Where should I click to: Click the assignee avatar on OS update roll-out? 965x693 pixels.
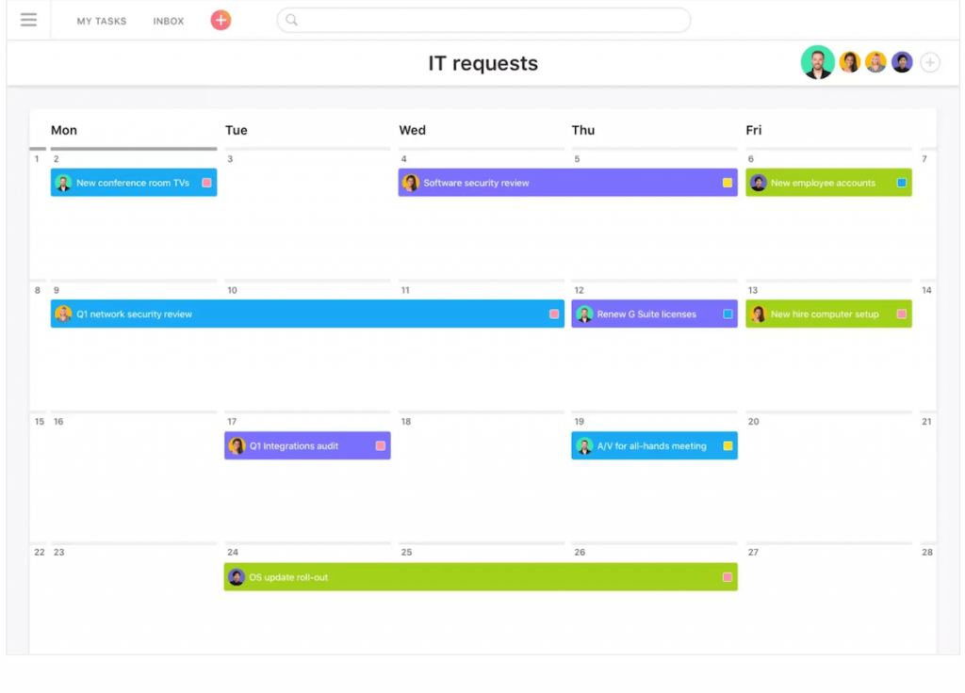[x=237, y=576]
